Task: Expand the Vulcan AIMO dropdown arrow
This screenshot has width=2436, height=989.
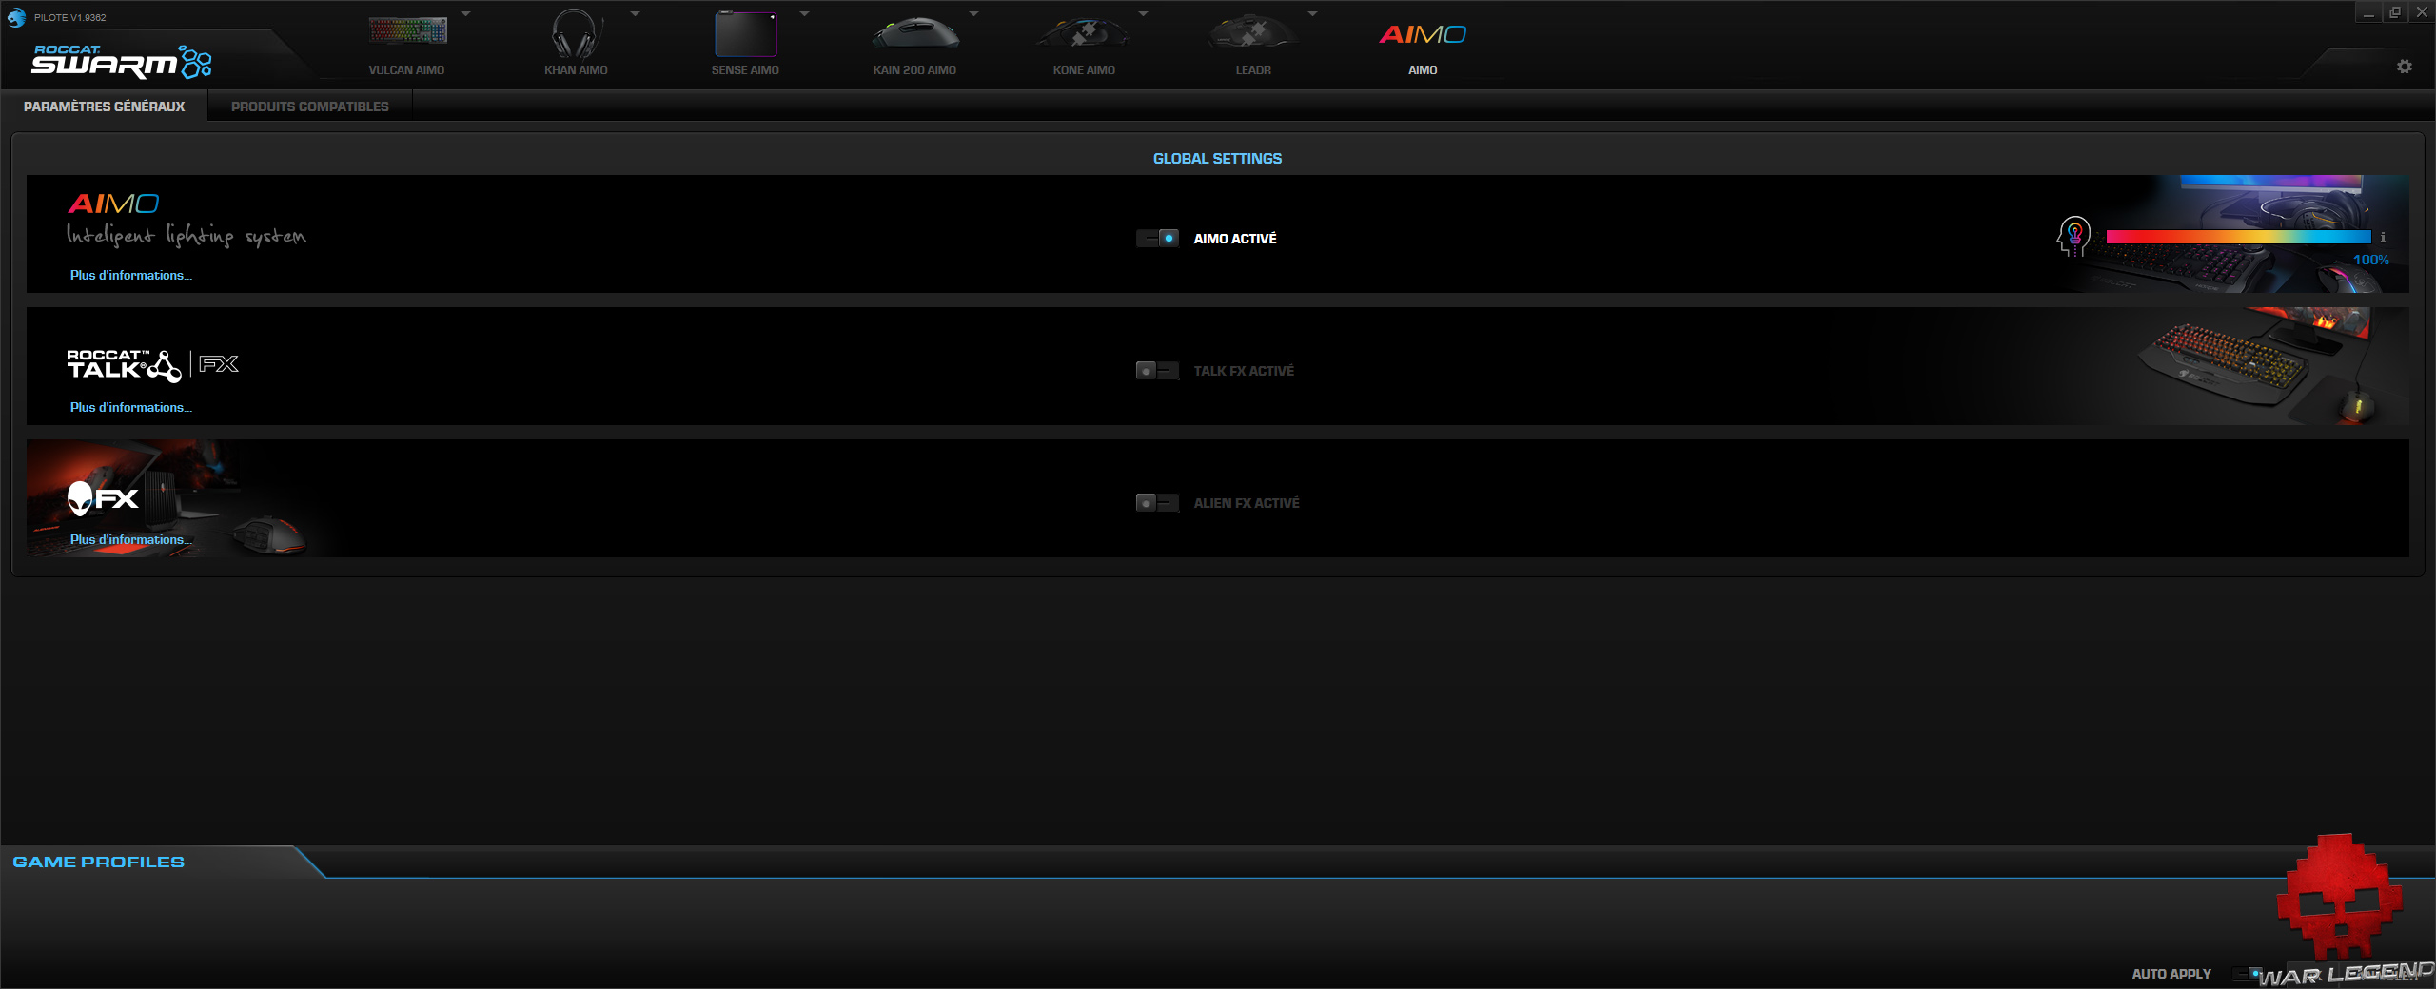Action: [x=466, y=14]
